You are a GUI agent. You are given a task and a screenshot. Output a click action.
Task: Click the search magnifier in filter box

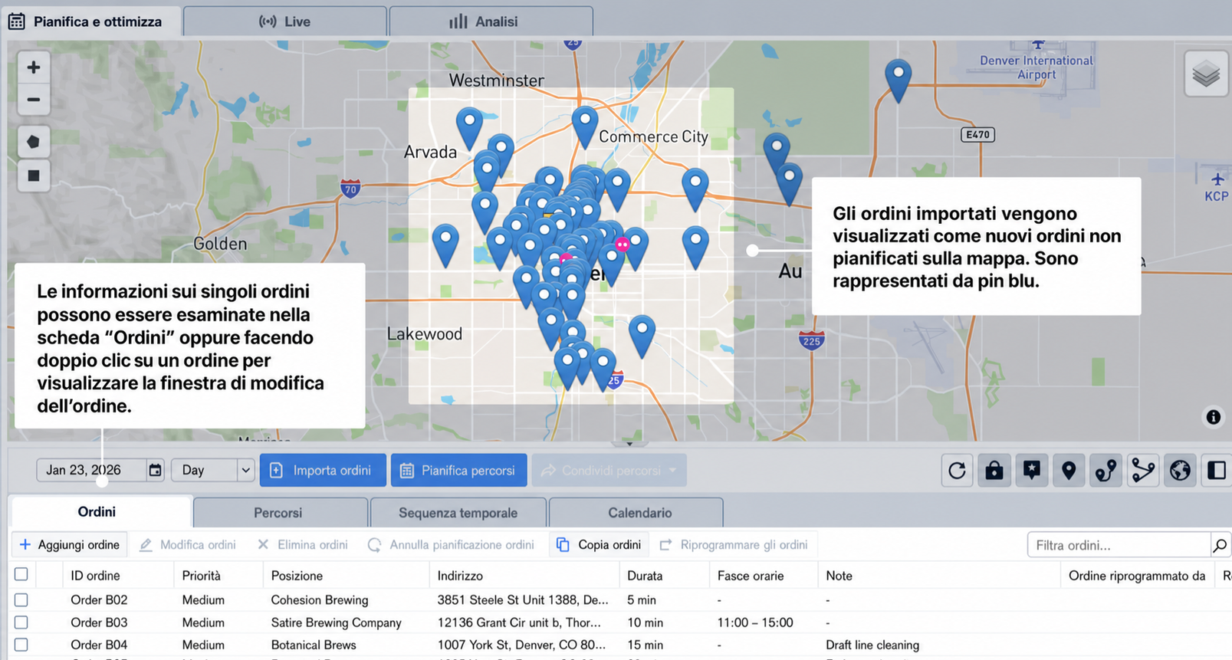(x=1220, y=545)
